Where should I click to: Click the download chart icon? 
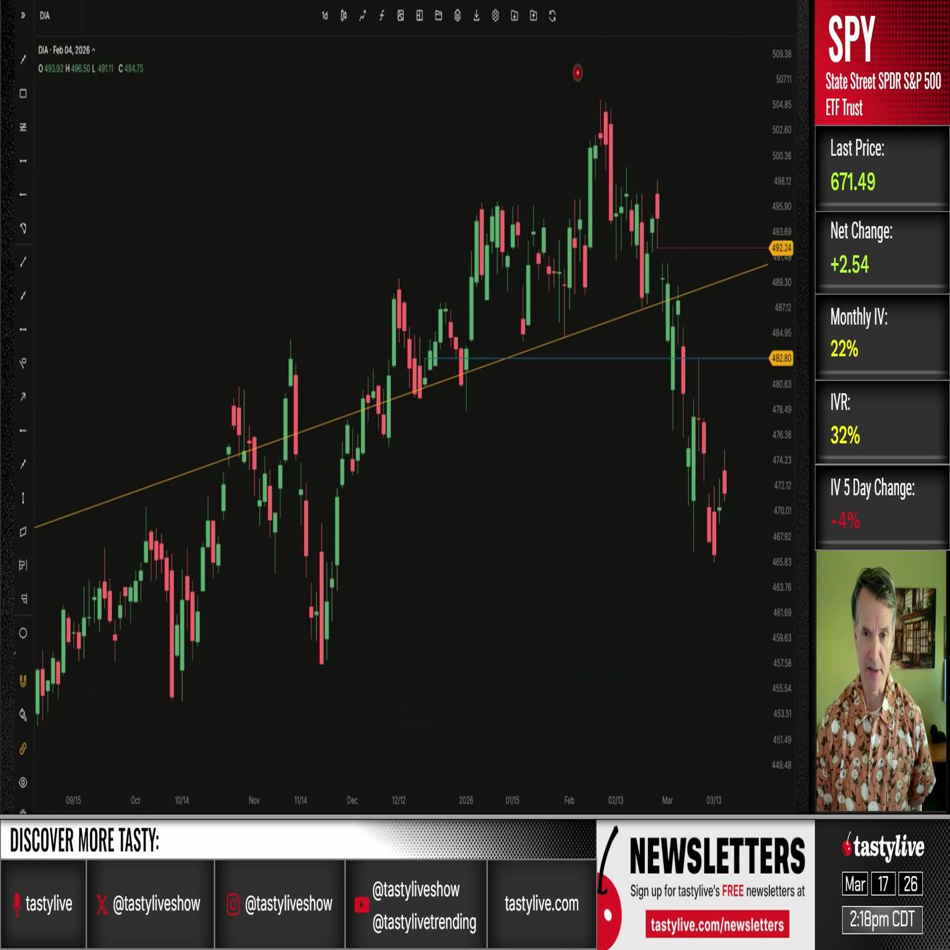[476, 16]
